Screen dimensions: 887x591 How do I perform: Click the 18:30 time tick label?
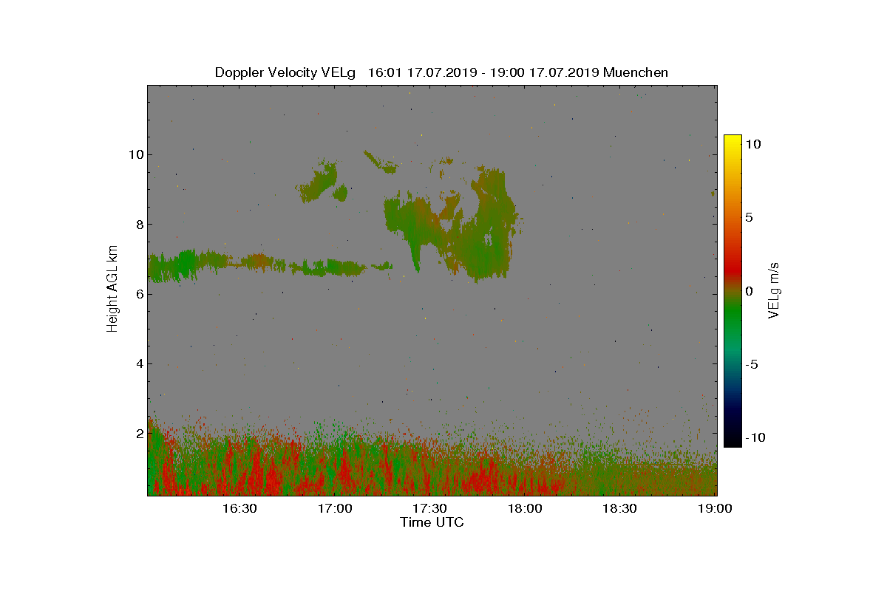coord(620,508)
